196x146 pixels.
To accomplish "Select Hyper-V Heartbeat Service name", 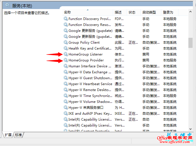I will pyautogui.click(x=90, y=84).
